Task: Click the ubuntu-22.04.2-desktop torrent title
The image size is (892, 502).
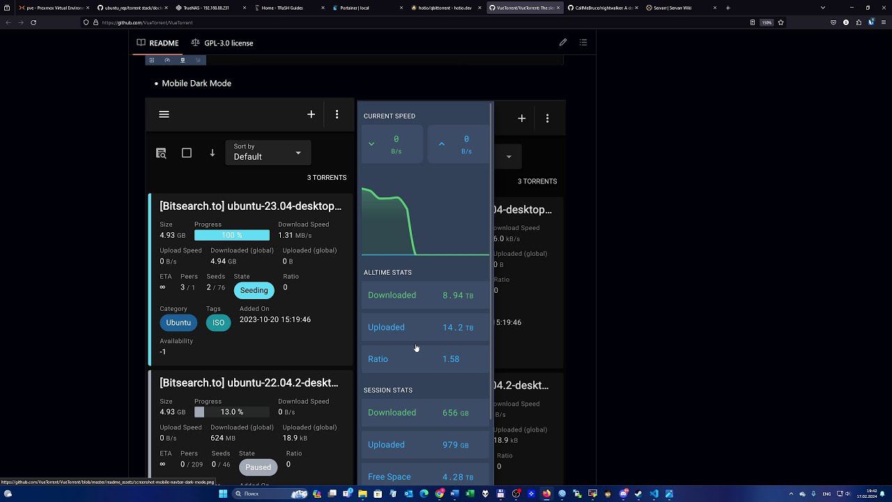Action: coord(249,383)
